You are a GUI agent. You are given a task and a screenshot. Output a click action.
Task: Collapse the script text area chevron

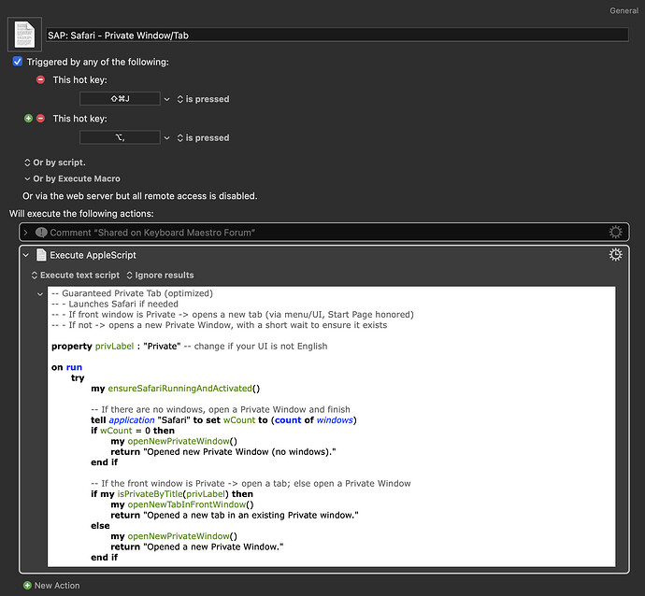[40, 294]
